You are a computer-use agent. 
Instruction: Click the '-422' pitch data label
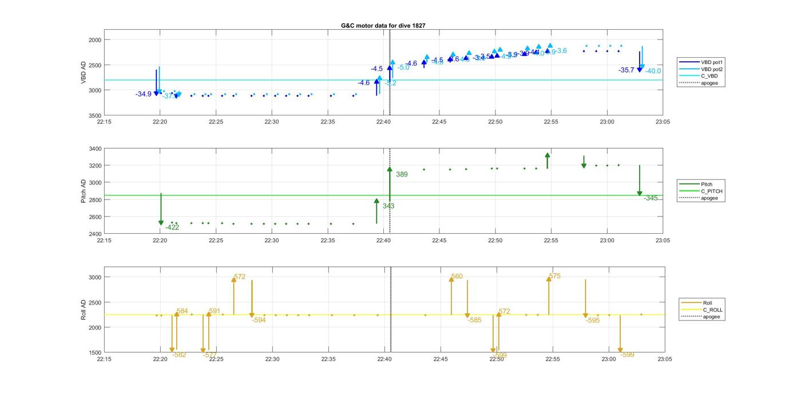coord(172,227)
